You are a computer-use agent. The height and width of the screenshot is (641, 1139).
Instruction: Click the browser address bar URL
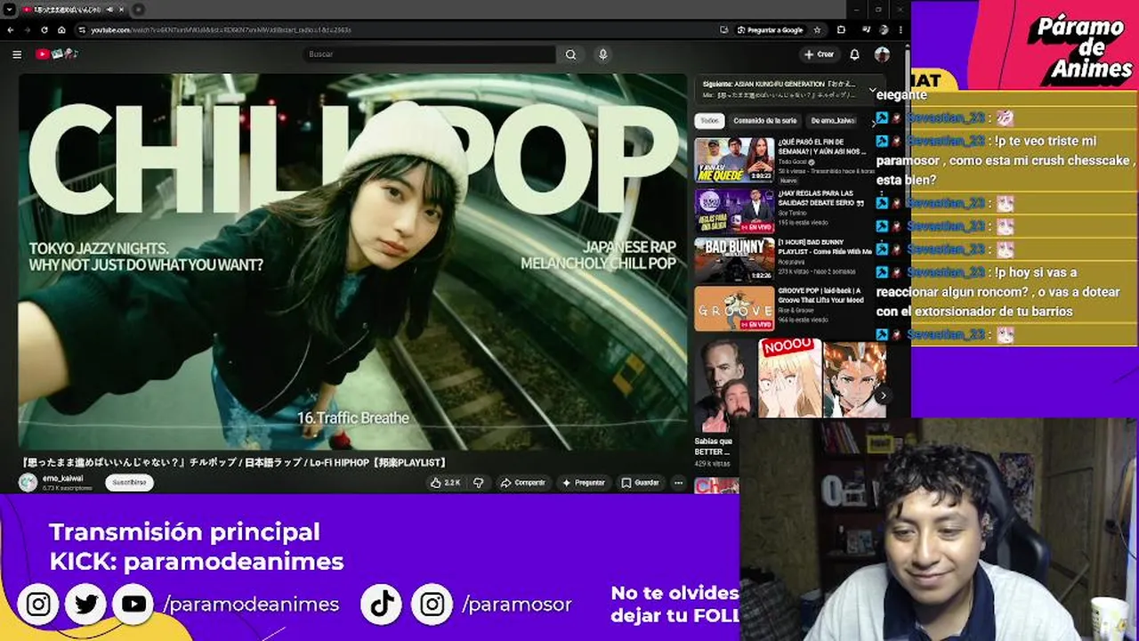click(221, 29)
